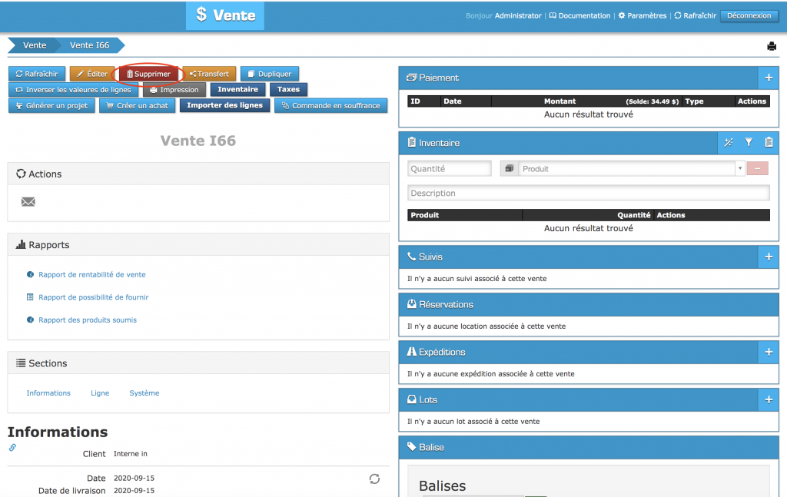Click the printer icon at top right

coord(771,46)
